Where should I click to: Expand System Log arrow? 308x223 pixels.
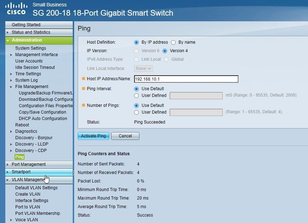[11, 80]
